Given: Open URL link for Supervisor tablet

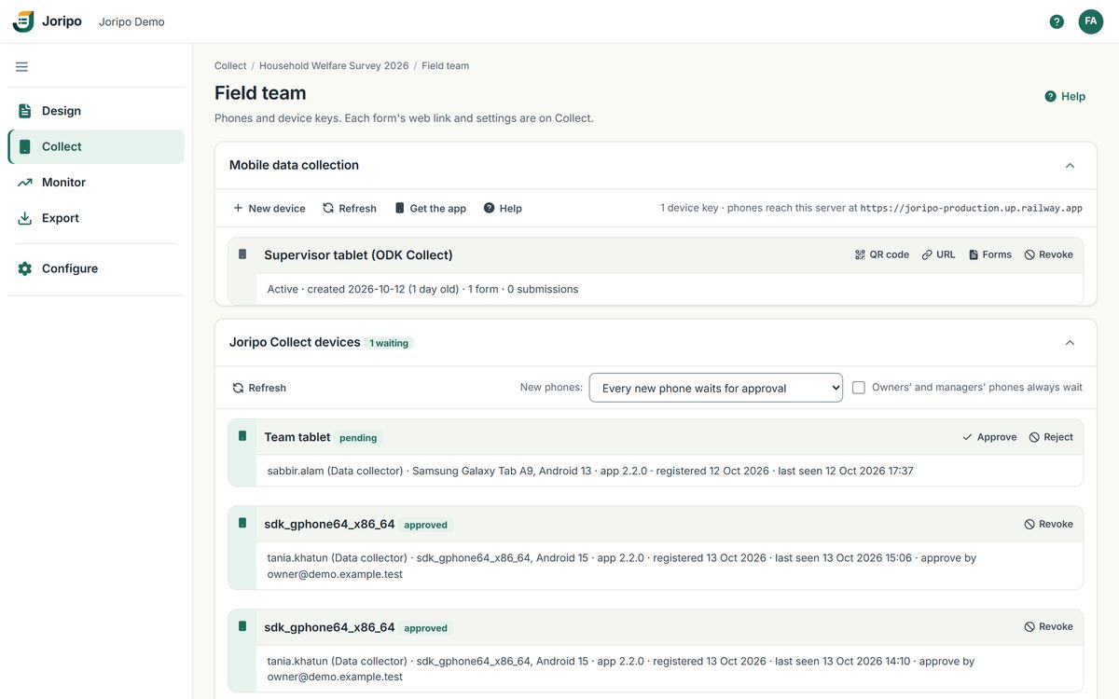Looking at the screenshot, I should click(938, 254).
